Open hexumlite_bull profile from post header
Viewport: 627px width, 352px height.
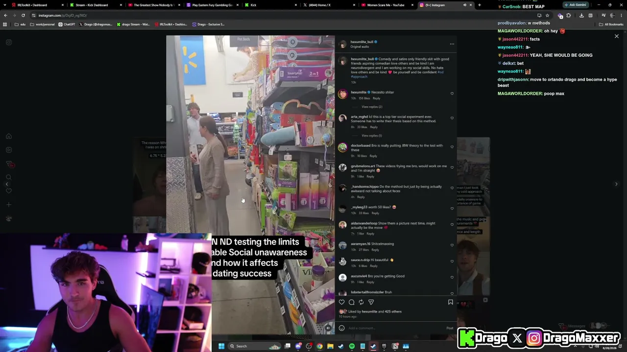click(362, 42)
